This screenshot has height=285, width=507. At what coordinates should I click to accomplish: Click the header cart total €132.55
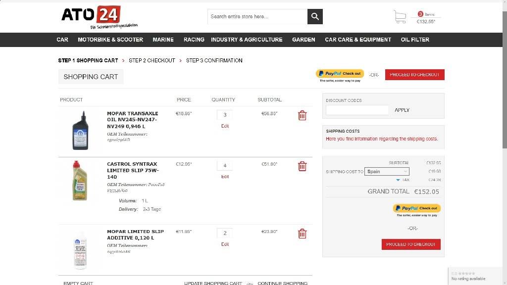coord(426,22)
